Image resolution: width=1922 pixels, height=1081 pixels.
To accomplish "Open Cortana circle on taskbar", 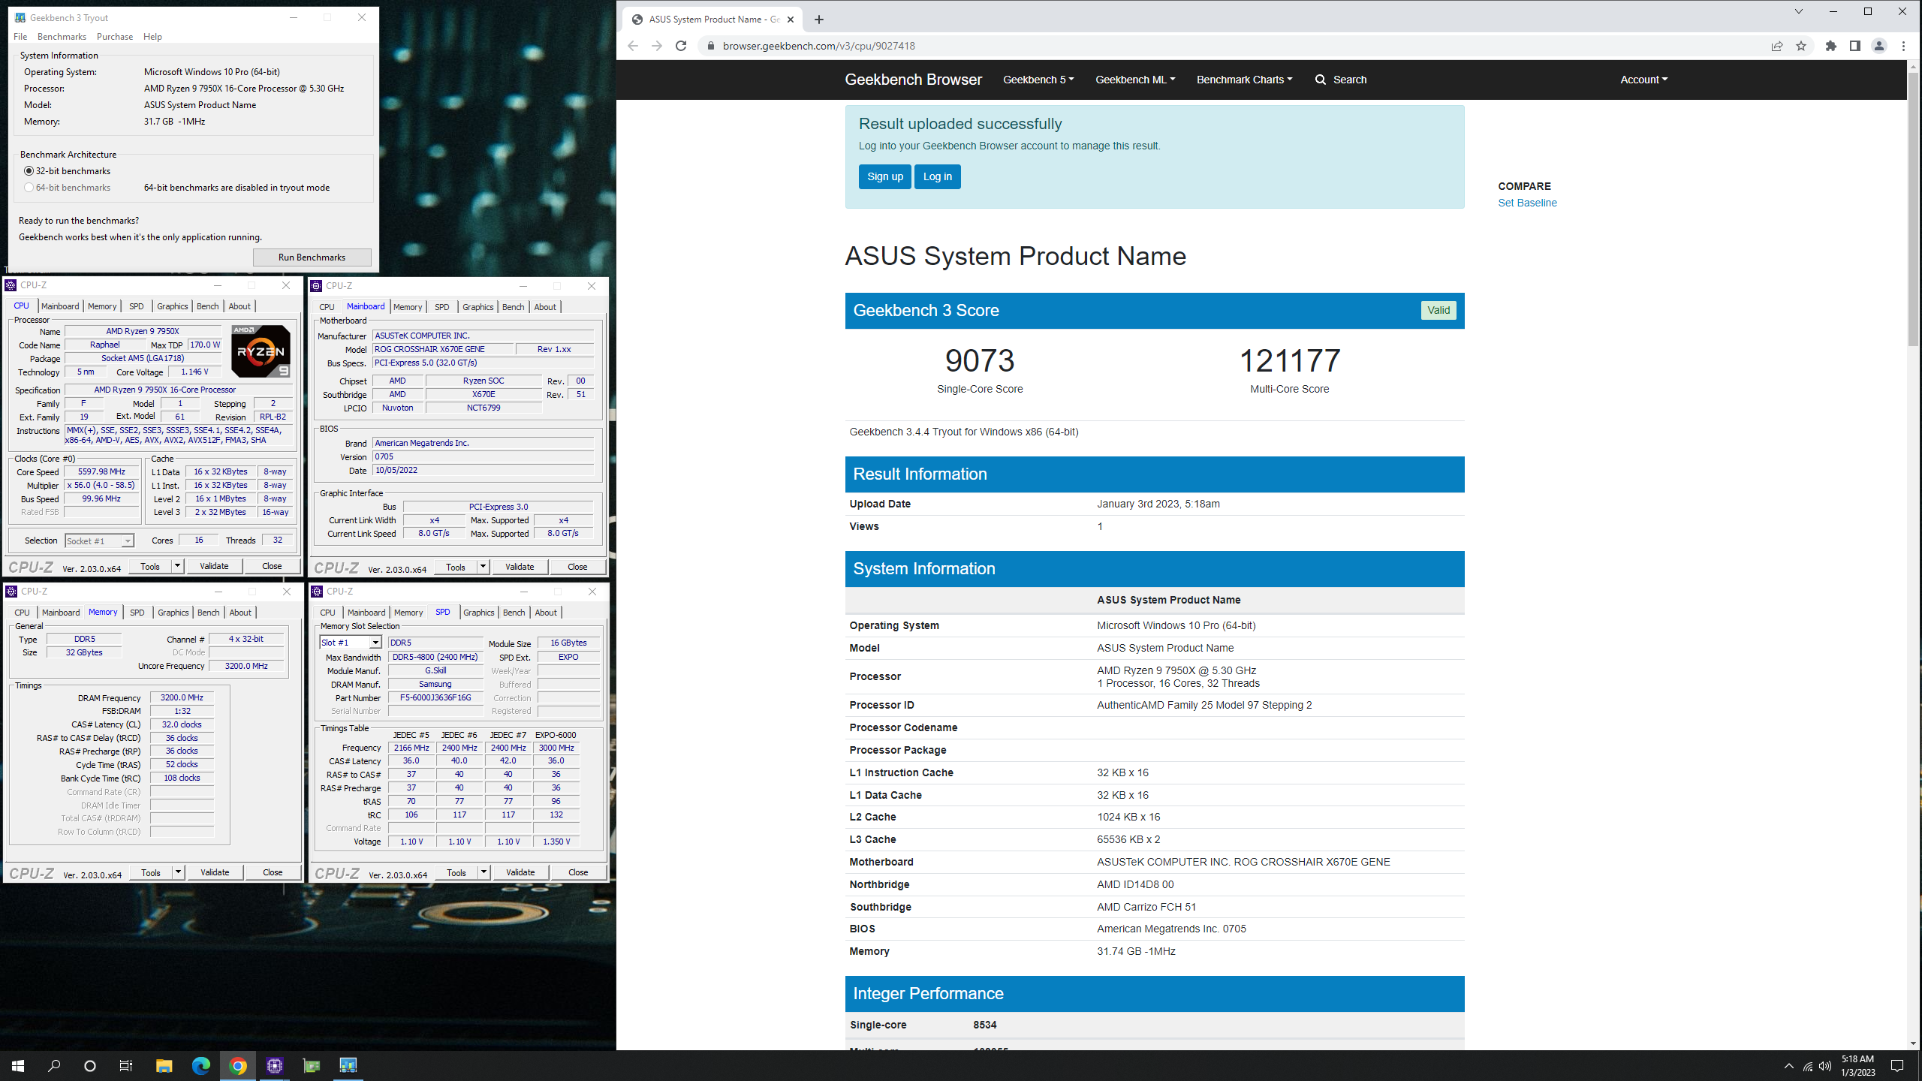I will [90, 1066].
